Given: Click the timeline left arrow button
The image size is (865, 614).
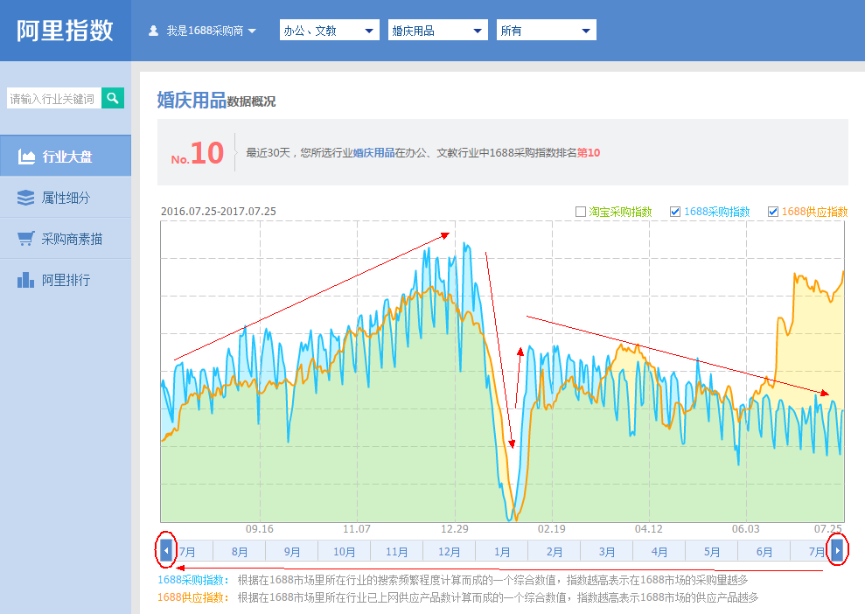Looking at the screenshot, I should (x=166, y=551).
